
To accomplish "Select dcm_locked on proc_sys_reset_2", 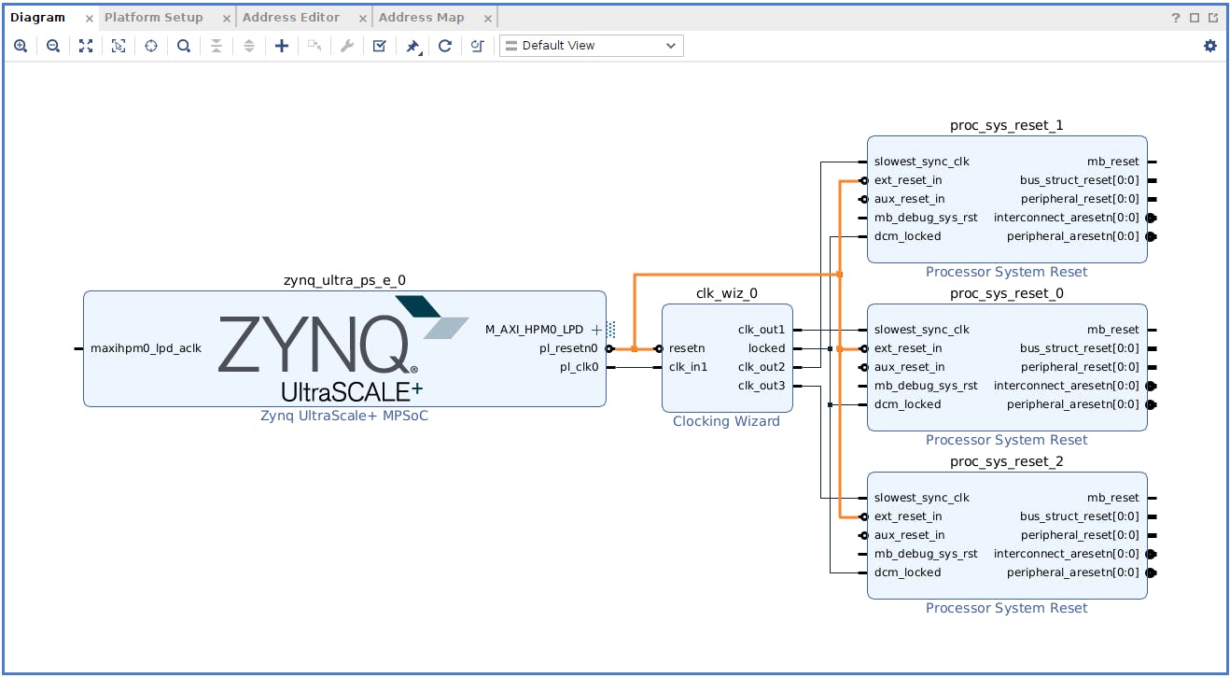I will [x=908, y=572].
